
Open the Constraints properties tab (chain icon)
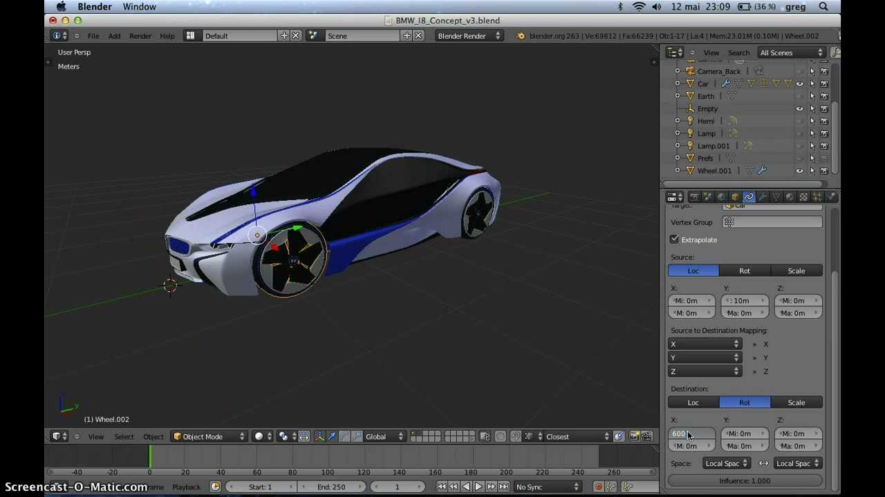click(749, 197)
